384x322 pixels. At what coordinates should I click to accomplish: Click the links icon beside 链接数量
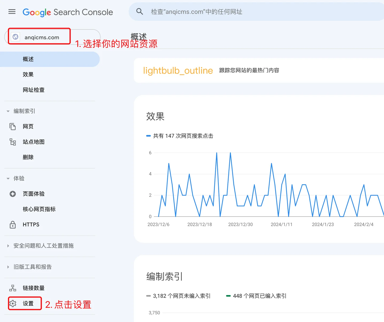point(13,288)
